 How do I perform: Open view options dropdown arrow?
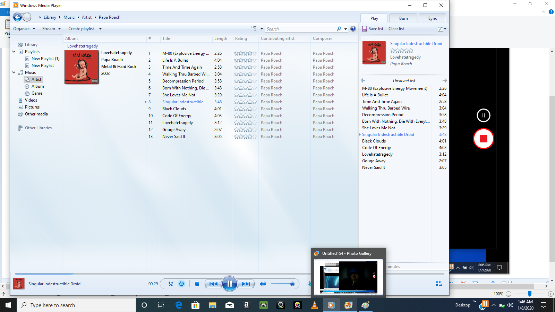click(262, 29)
